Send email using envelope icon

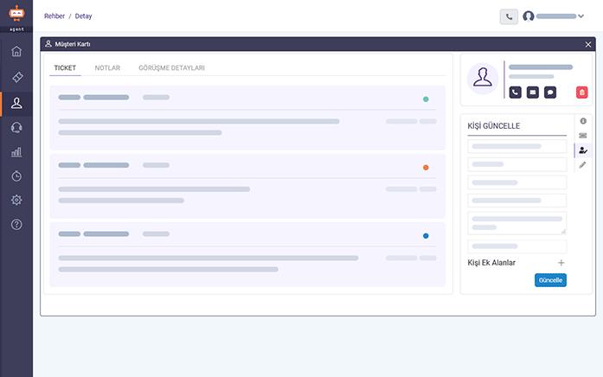[533, 93]
